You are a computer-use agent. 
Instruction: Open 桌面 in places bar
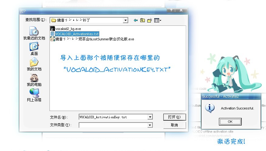(x=34, y=49)
